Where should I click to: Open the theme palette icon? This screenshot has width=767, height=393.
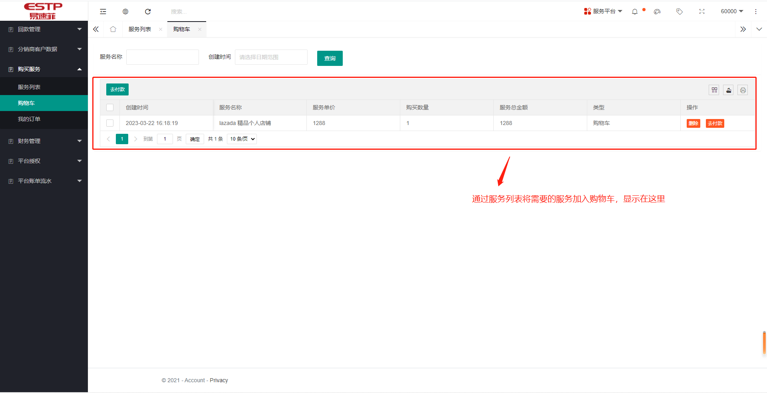tap(657, 12)
